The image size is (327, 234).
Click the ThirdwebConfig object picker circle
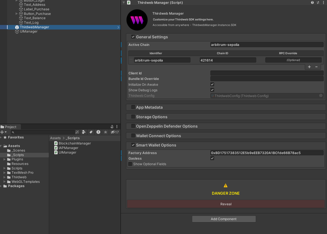(x=321, y=96)
